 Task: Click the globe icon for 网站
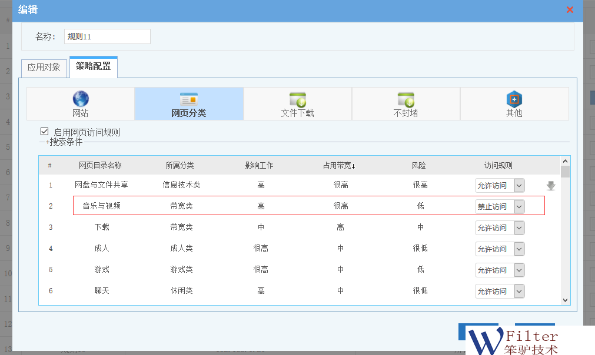tap(81, 99)
